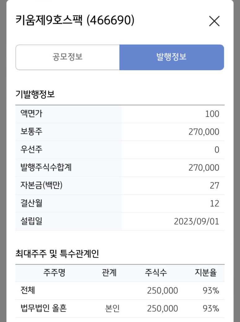240x322 pixels.
Task: Select the 설립일 row label
Action: coord(31,221)
